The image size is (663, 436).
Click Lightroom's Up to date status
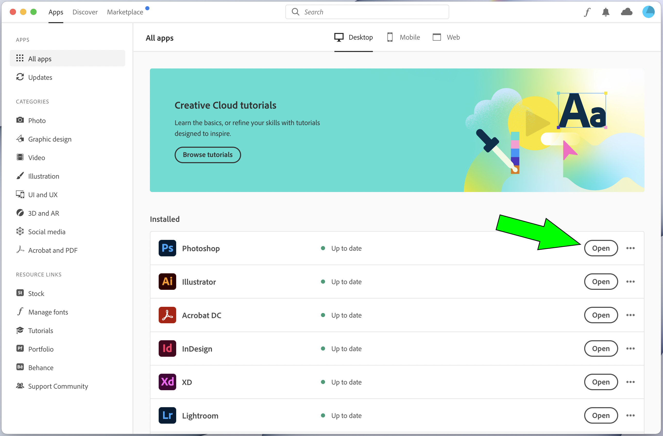[x=341, y=415]
